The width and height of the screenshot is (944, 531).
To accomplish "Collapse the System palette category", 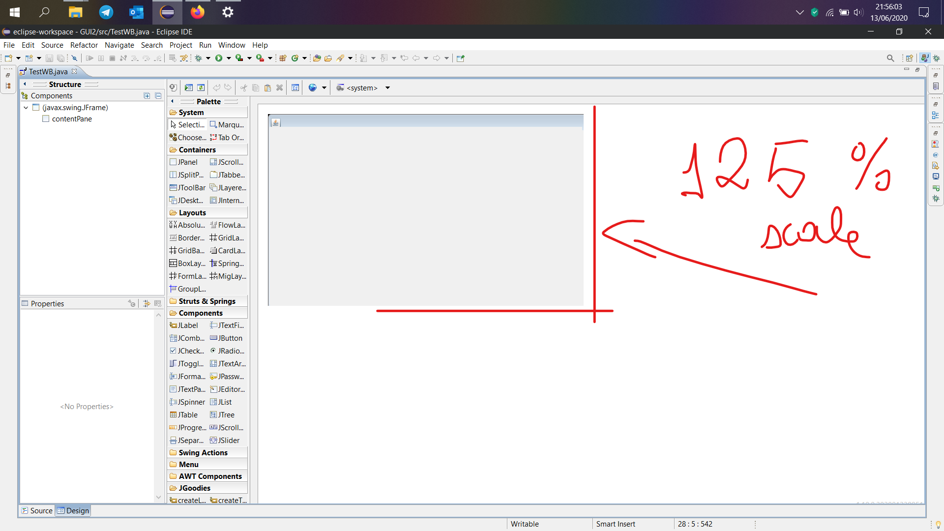I will tap(207, 113).
